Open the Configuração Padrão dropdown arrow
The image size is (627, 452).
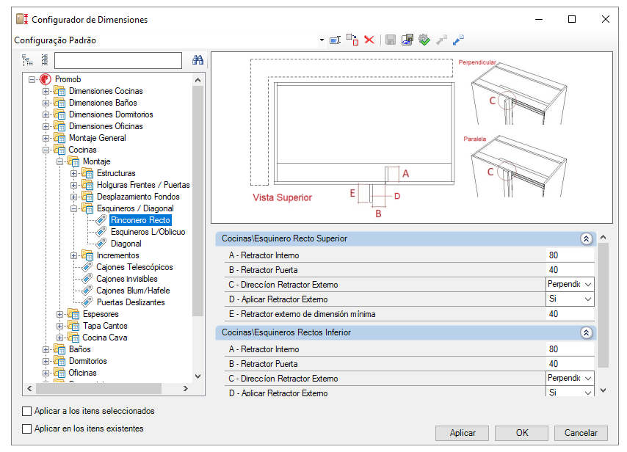tap(322, 40)
